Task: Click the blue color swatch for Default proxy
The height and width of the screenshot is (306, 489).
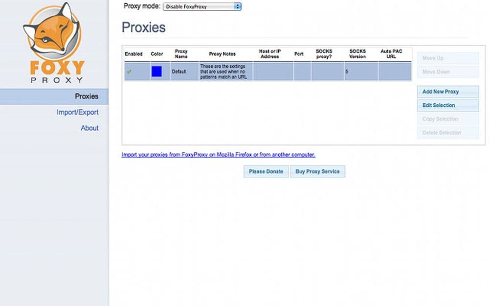Action: click(156, 71)
